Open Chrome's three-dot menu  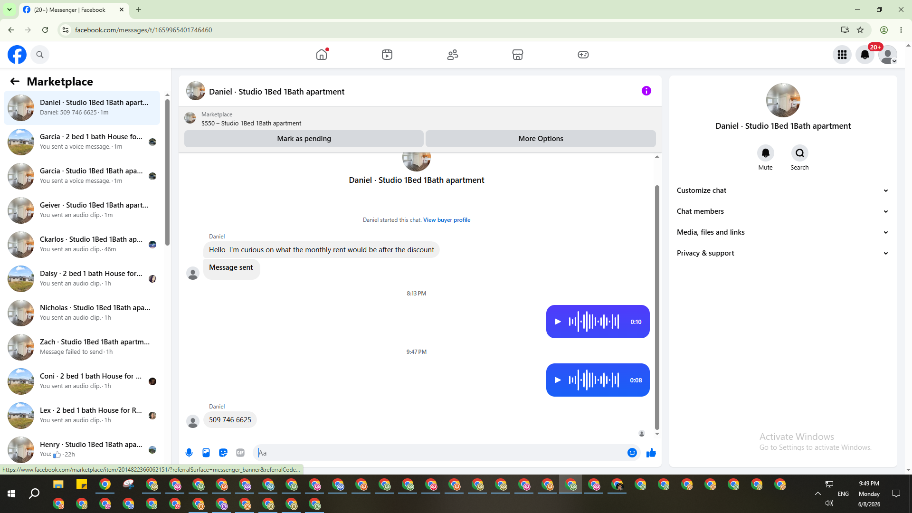tap(901, 30)
